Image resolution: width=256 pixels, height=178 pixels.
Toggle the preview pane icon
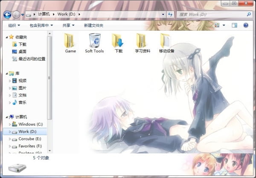tap(234, 25)
